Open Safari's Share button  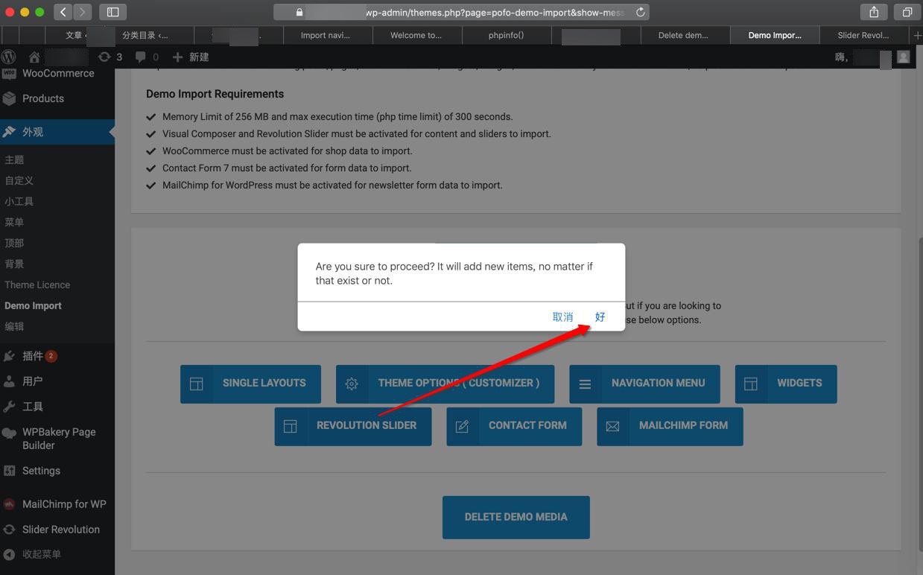pyautogui.click(x=874, y=12)
